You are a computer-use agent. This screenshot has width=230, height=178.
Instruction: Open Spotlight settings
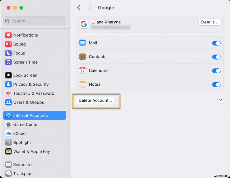tap(34, 142)
